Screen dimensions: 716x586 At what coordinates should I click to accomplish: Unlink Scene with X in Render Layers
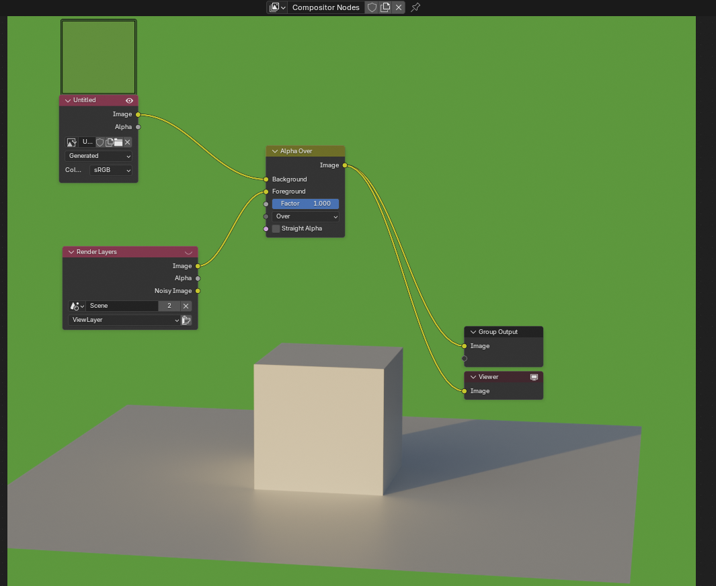point(186,306)
